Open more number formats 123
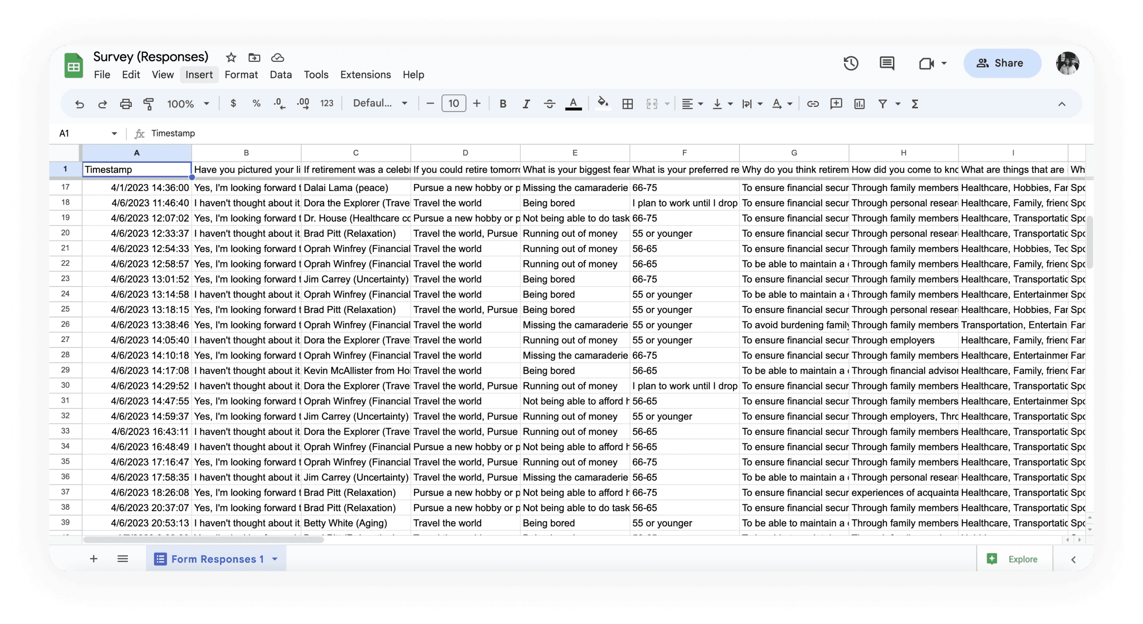 (327, 104)
